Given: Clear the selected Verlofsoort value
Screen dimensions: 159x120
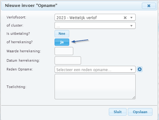Looking at the screenshot, I should [125, 18].
